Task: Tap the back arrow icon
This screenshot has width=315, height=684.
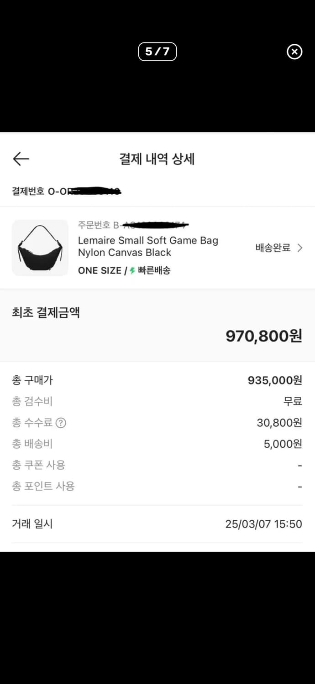Action: 20,159
